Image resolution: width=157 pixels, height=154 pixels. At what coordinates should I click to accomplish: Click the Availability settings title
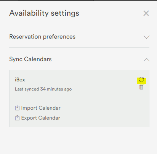44,13
